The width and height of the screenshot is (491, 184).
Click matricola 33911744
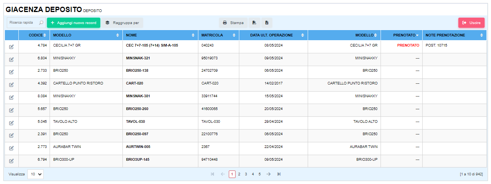pyautogui.click(x=210, y=96)
